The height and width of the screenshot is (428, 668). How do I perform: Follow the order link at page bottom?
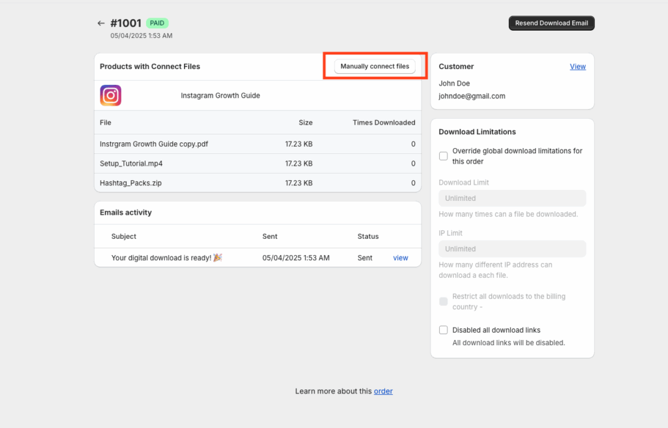383,391
